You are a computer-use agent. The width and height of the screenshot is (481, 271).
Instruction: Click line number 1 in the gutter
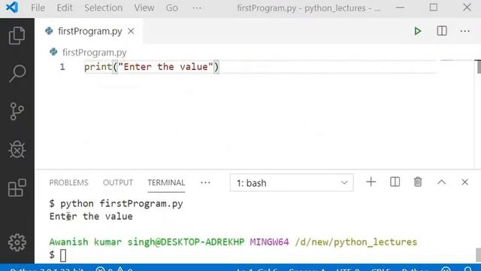(x=62, y=67)
